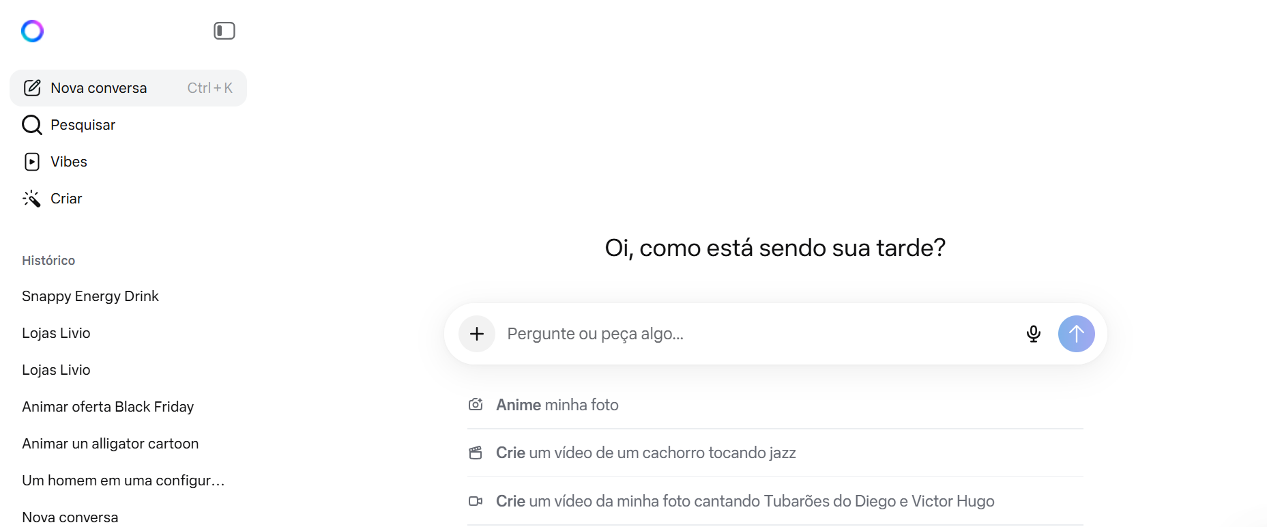Image resolution: width=1267 pixels, height=527 pixels.
Task: Open Pesquisar in the sidebar
Action: (83, 125)
